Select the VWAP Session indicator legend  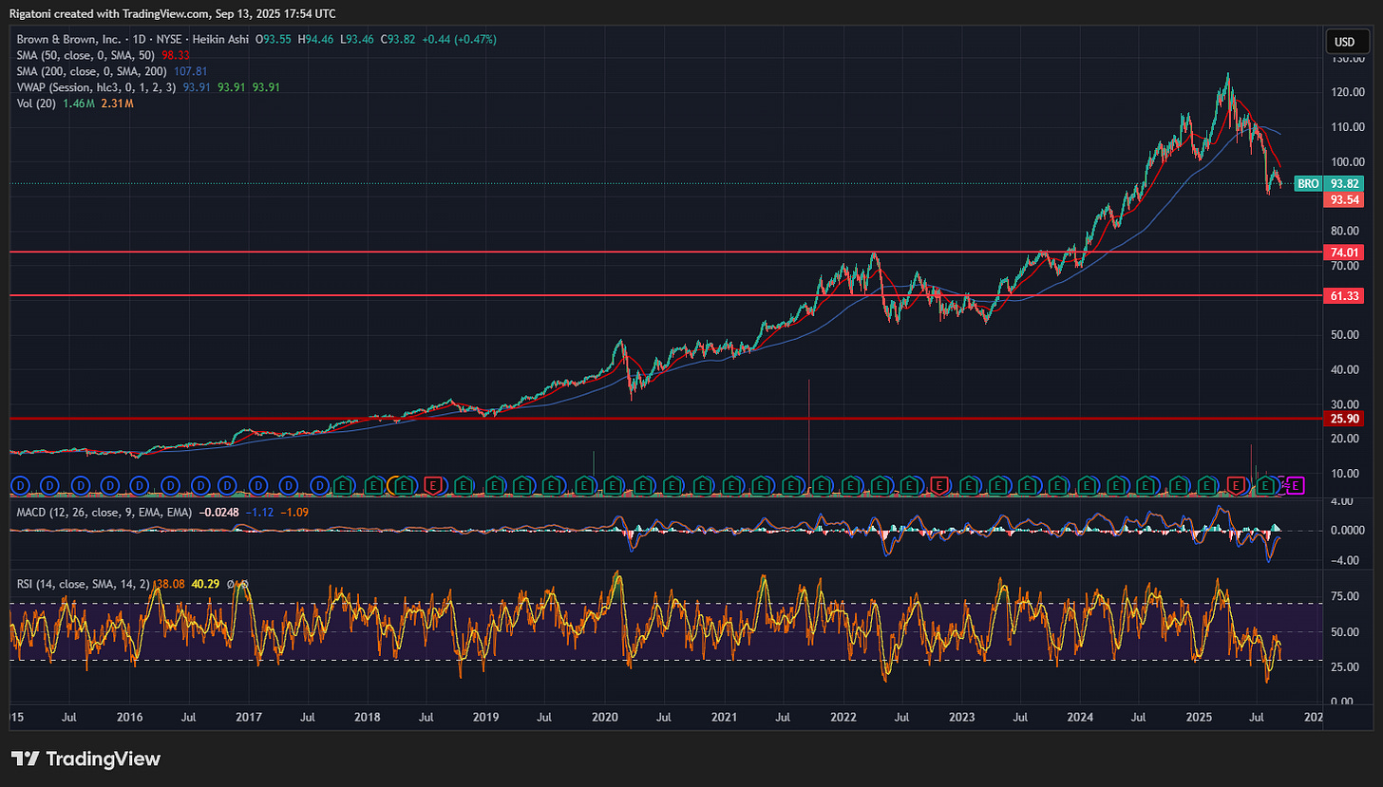96,87
